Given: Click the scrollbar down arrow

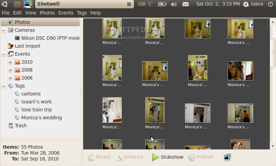Looking at the screenshot, I should click(x=273, y=146).
